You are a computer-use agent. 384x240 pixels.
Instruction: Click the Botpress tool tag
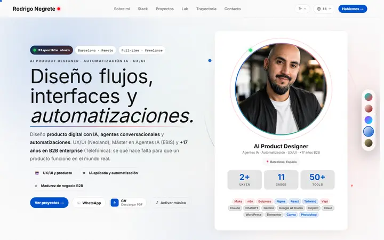pos(265,201)
